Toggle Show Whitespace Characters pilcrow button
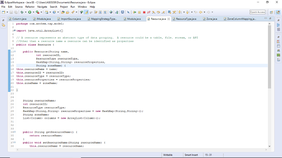The image size is (282, 158). coord(105,12)
